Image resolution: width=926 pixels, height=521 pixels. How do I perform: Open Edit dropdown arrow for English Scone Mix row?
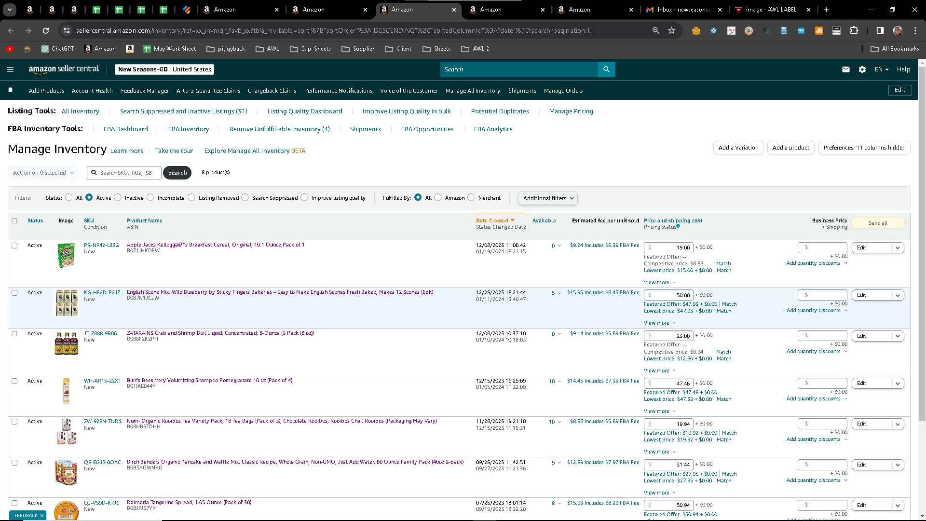point(898,295)
